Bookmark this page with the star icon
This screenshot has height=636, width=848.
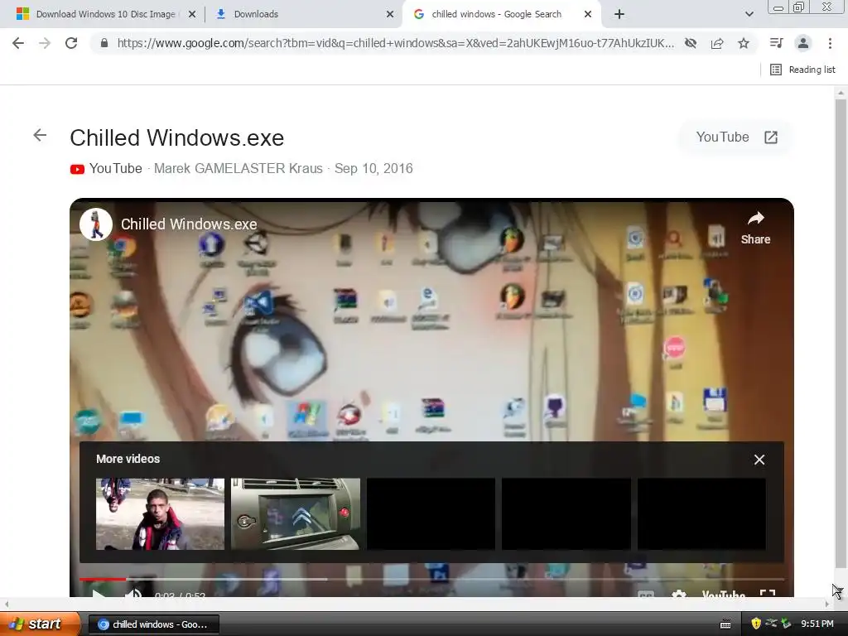click(744, 43)
